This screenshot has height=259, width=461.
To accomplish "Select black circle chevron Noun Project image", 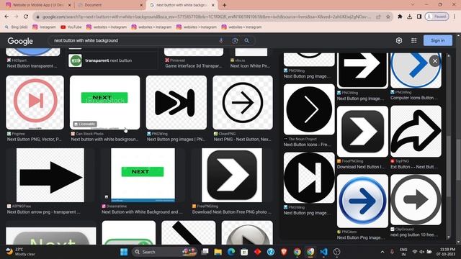I will pos(309,109).
